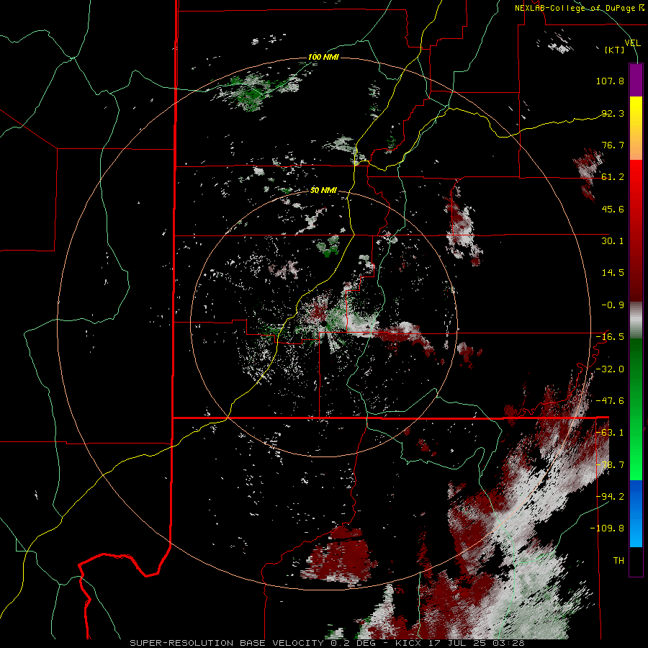Click the -63.1 velocity scale value
Viewport: 648px width, 648px height.
[610, 433]
